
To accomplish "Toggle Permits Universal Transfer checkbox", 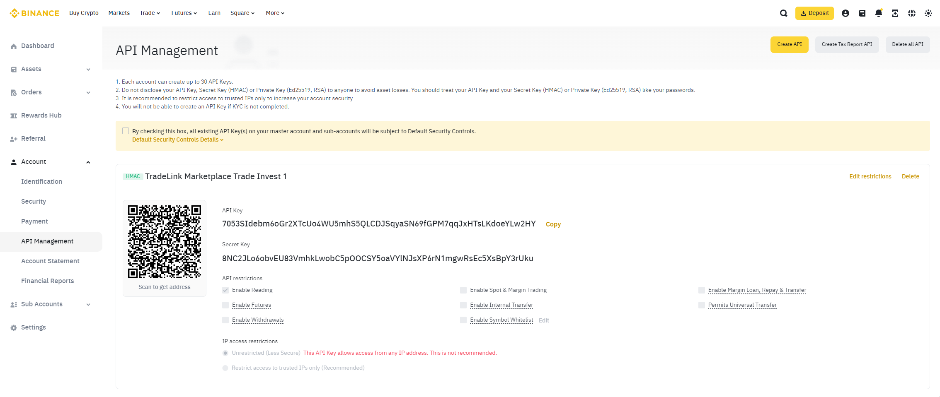I will (702, 305).
